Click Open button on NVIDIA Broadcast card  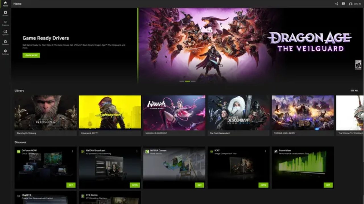(x=135, y=185)
